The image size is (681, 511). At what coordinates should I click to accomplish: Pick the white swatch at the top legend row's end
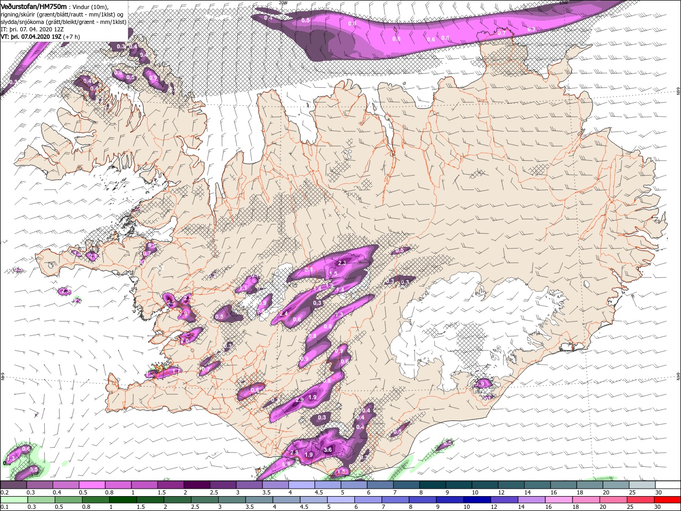(667, 485)
